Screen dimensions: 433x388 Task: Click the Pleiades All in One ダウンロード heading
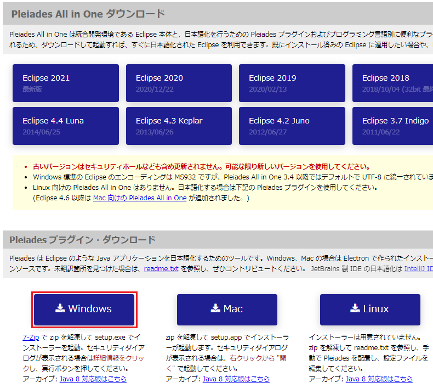(x=88, y=14)
